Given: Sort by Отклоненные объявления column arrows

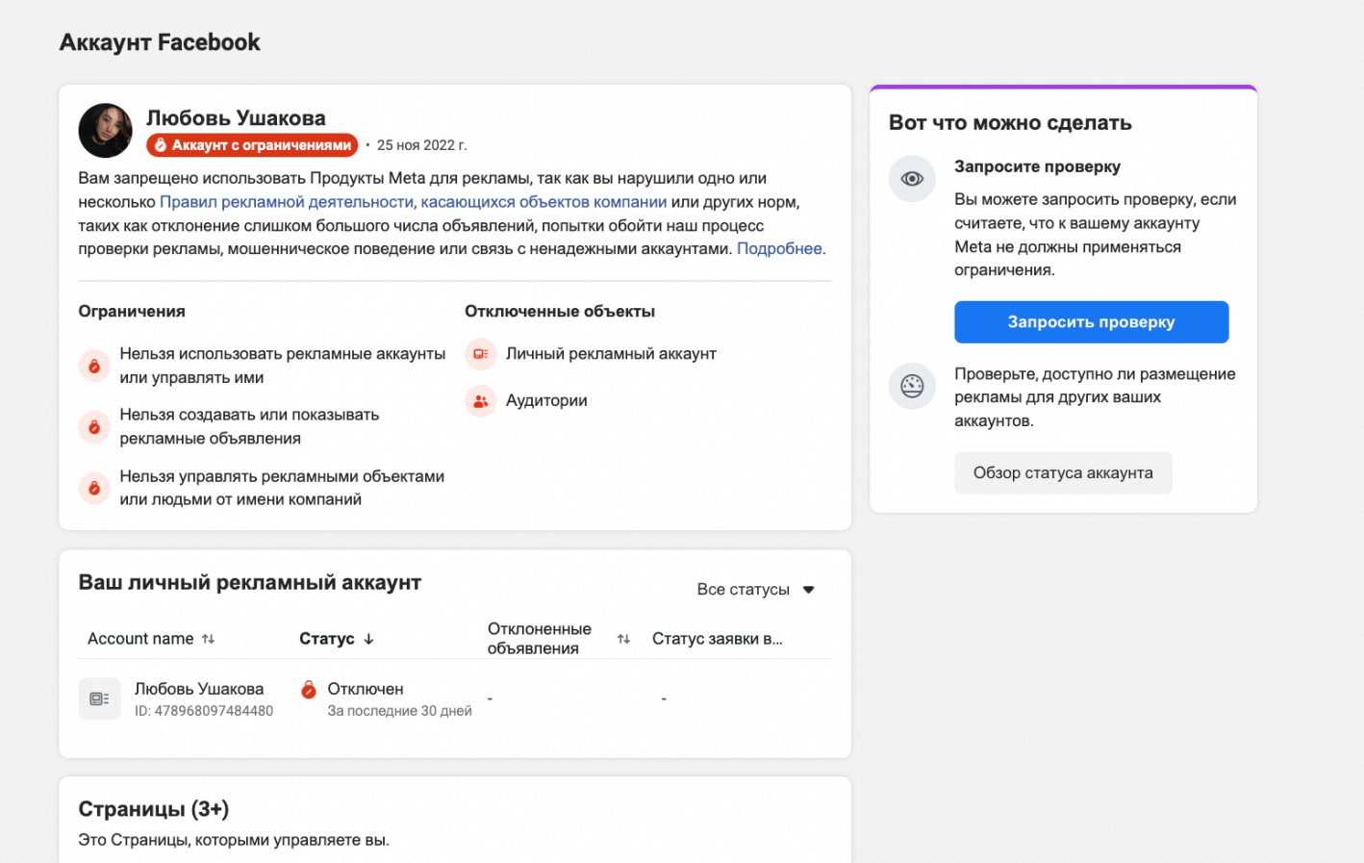Looking at the screenshot, I should [623, 639].
